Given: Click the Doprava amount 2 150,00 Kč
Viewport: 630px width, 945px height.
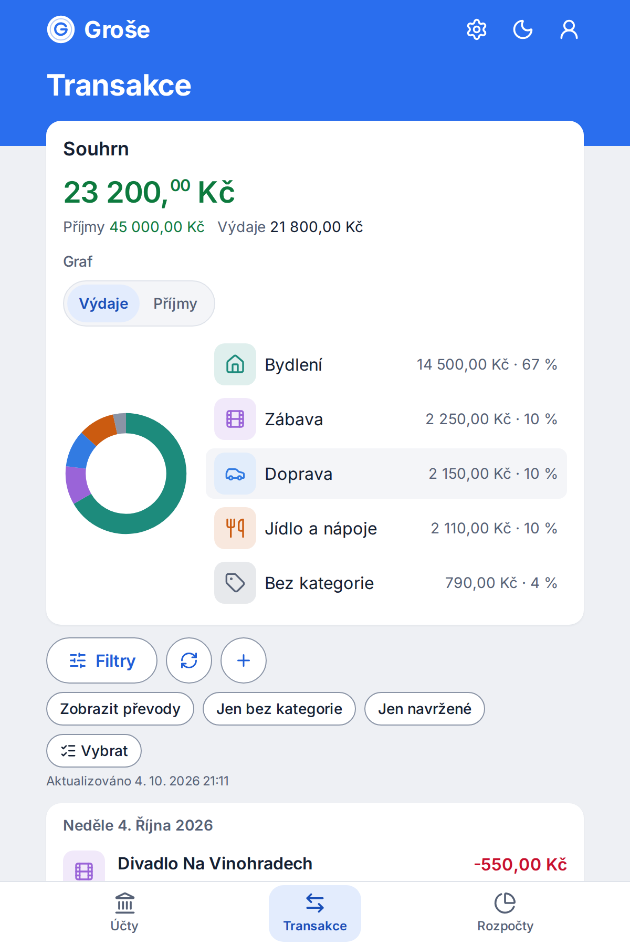Looking at the screenshot, I should tap(470, 474).
